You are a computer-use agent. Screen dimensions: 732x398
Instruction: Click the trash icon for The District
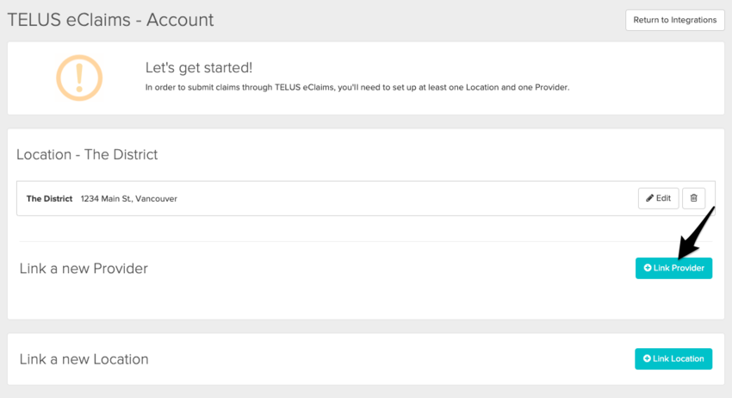point(693,198)
